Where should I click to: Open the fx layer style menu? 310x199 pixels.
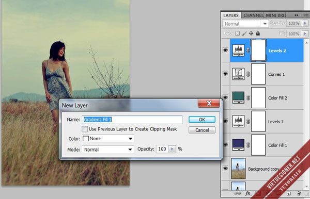point(248,193)
